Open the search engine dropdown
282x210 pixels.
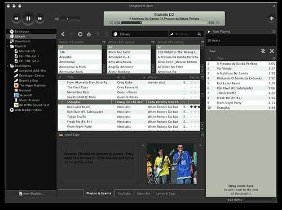pos(173,34)
